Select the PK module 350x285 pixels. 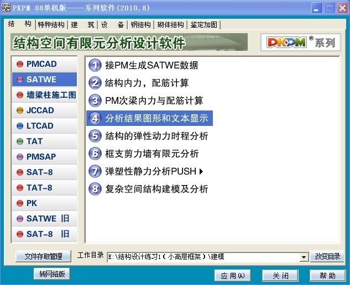[44, 203]
